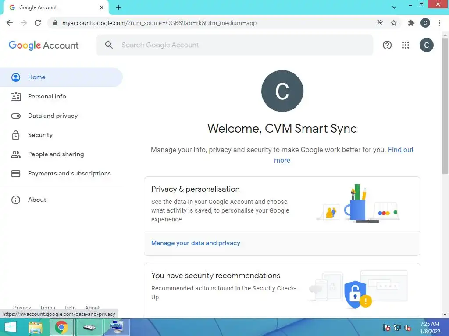This screenshot has height=336, width=449.
Task: Open Chrome three-dot menu
Action: coord(439,23)
